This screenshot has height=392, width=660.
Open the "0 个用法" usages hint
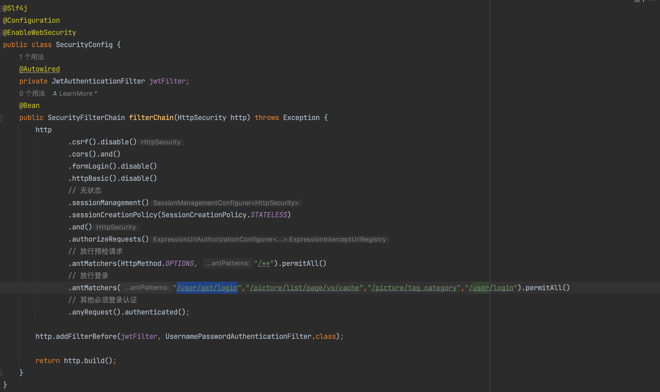pos(32,93)
